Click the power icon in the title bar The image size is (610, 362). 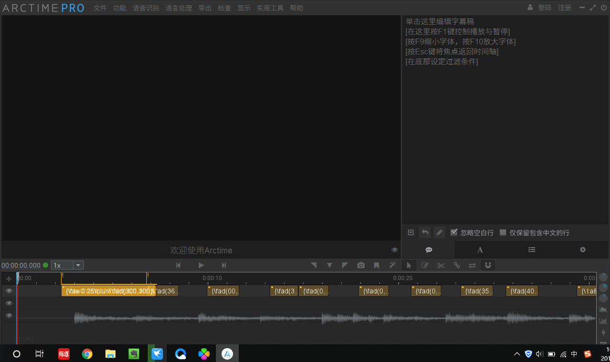604,8
